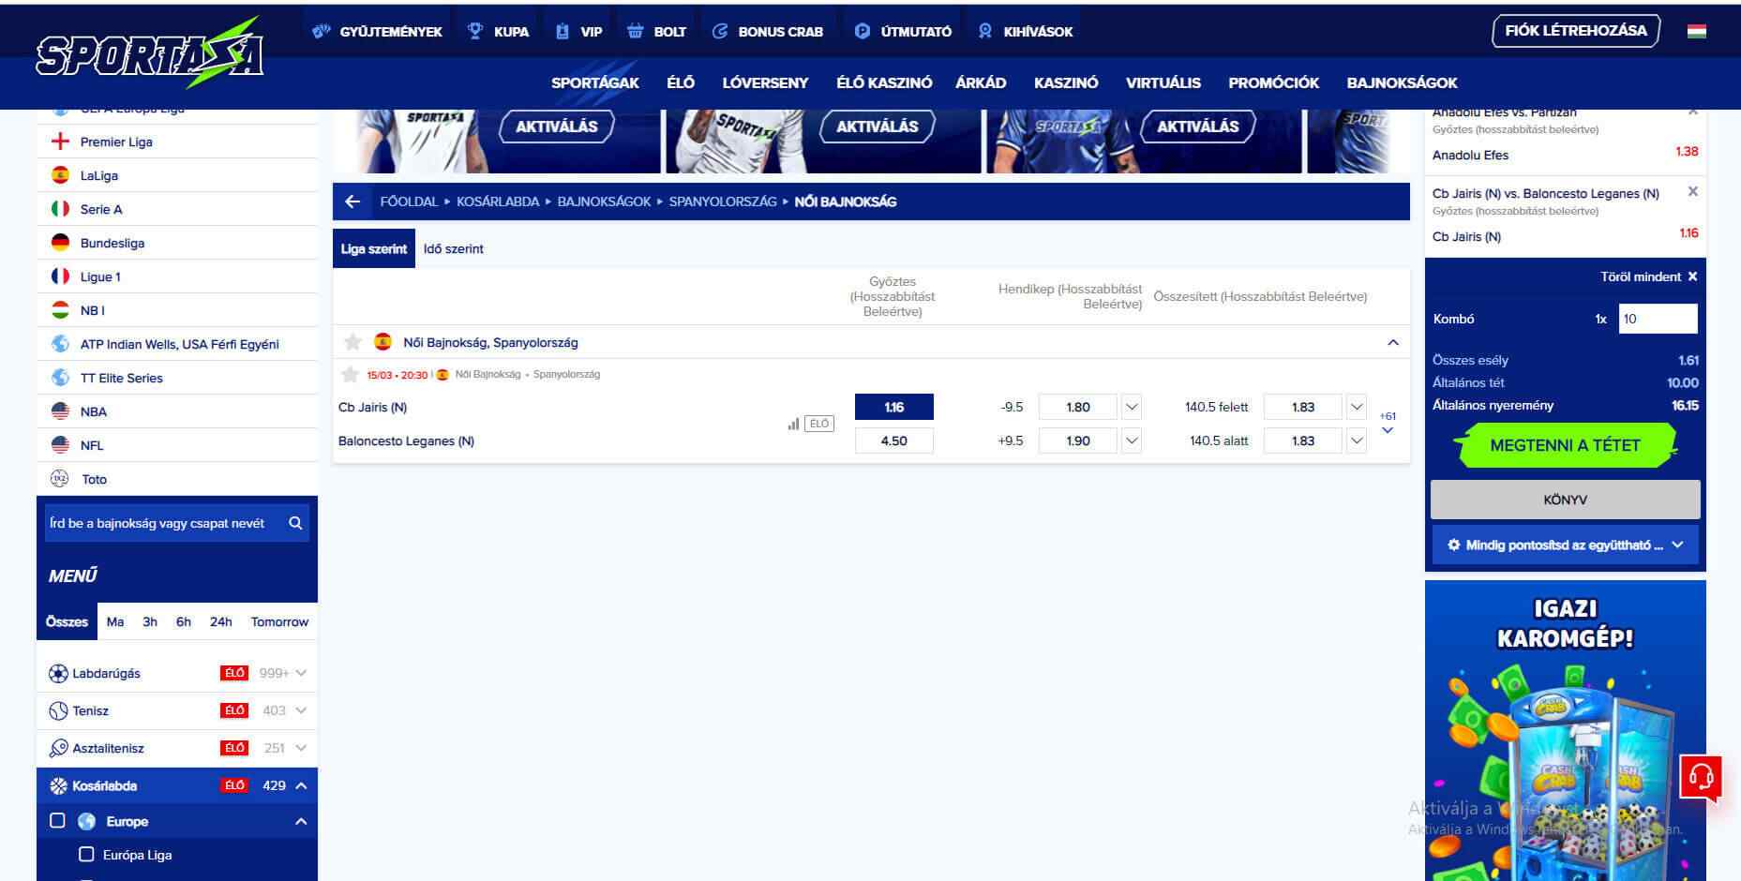1741x881 pixels.
Task: Open match statistics bar icon
Action: [793, 424]
